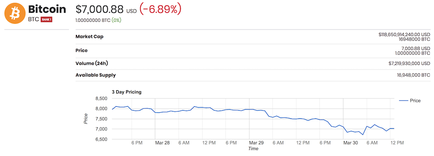Click the $118,650,914,240.00 USD market cap value

(x=404, y=35)
